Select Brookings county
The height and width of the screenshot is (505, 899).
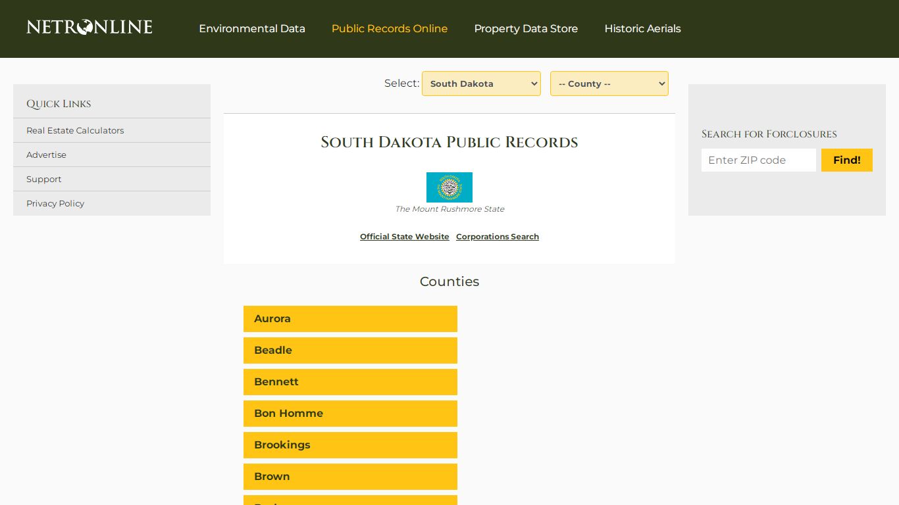(x=350, y=445)
